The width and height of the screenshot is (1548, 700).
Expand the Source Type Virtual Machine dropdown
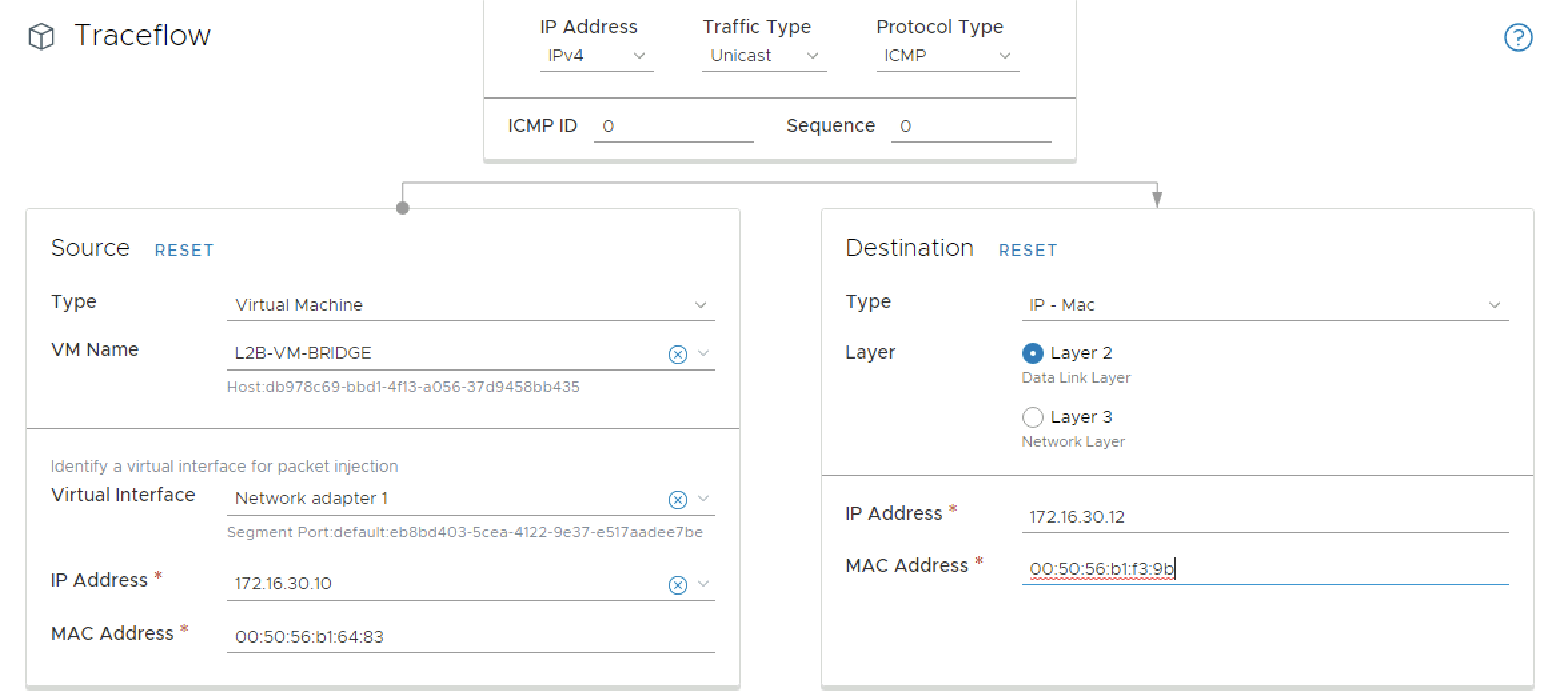click(470, 305)
